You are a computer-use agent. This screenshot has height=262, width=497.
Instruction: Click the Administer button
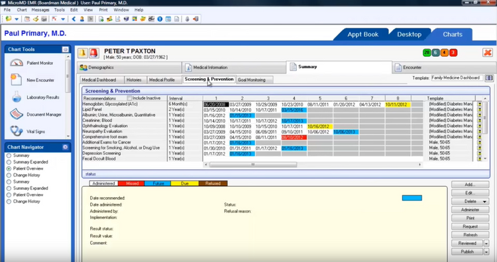point(470,210)
